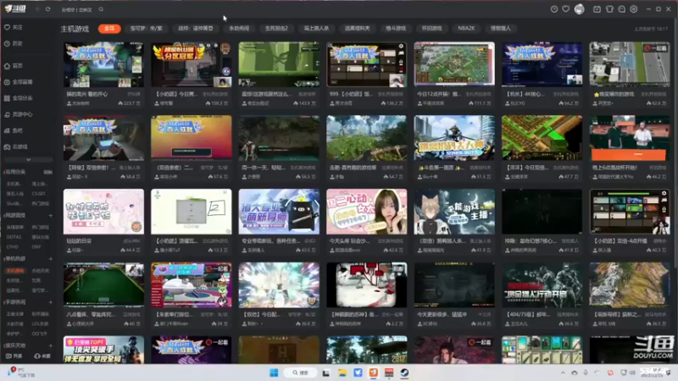Select the 战神:诸神黄昏 filter tab
This screenshot has height=381, width=678.
pyautogui.click(x=196, y=28)
